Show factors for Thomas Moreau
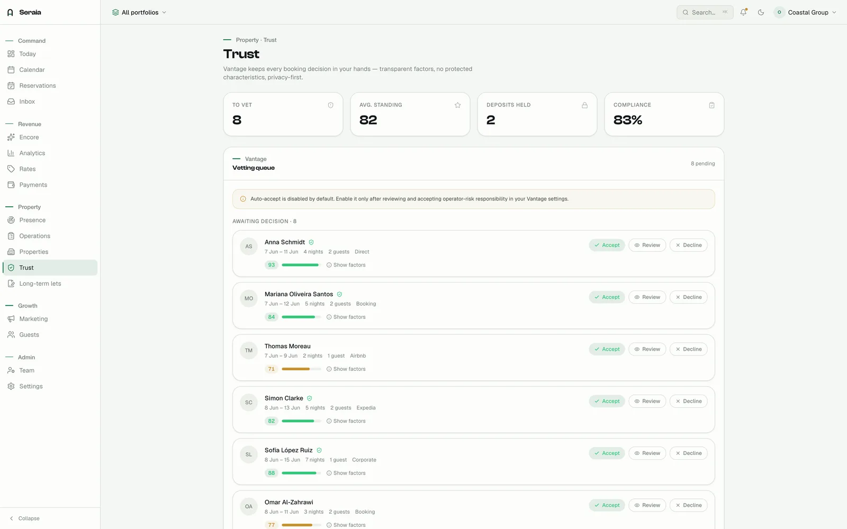Screen dimensions: 847x529 click(346, 369)
